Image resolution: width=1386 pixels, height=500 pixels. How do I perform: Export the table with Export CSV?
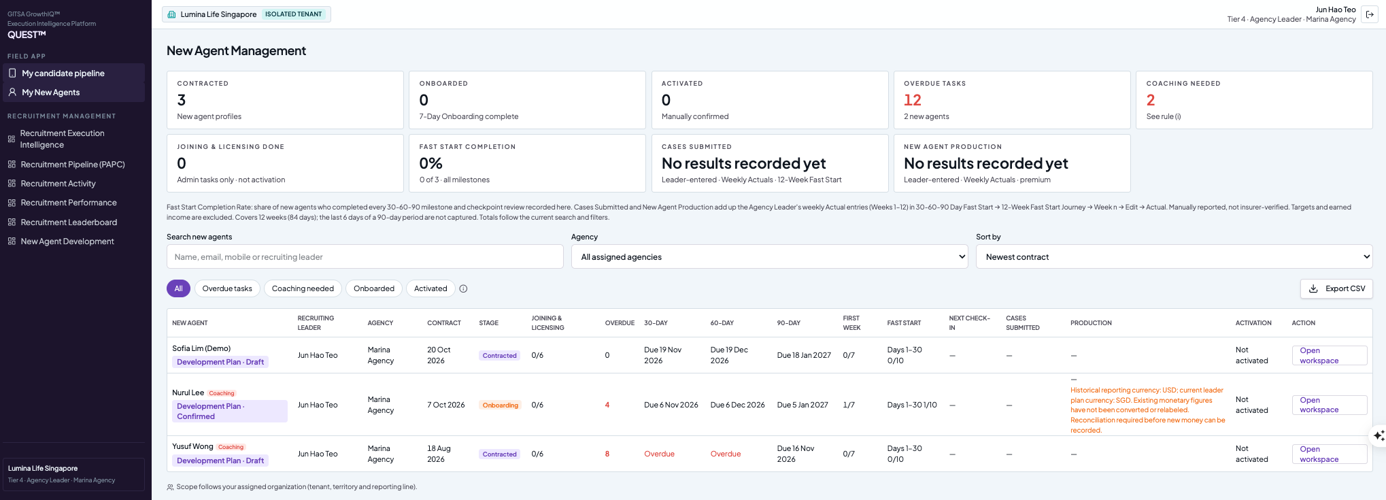coord(1336,288)
